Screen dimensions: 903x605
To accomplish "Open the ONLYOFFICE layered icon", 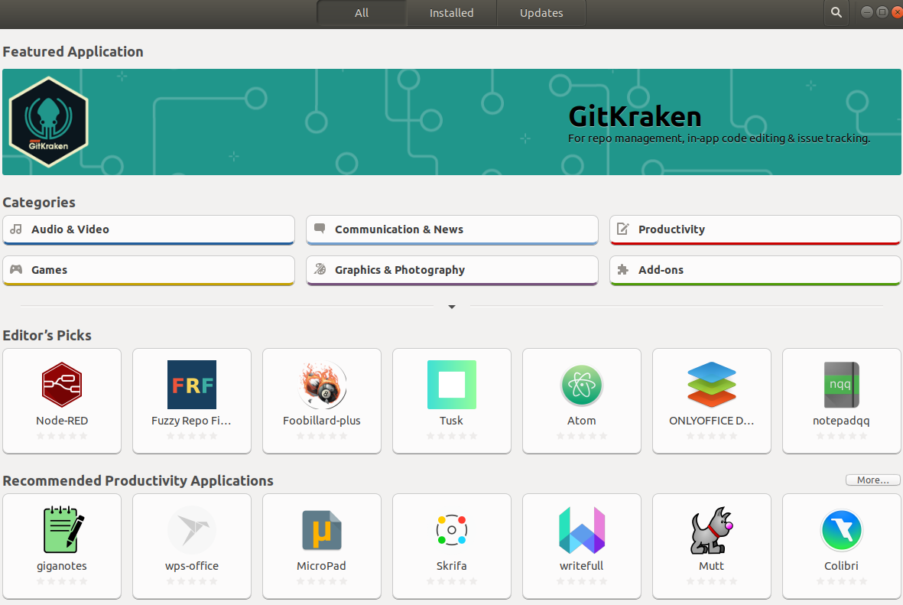I will click(712, 384).
